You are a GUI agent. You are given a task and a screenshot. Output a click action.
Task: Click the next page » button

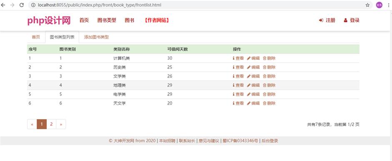[61, 124]
